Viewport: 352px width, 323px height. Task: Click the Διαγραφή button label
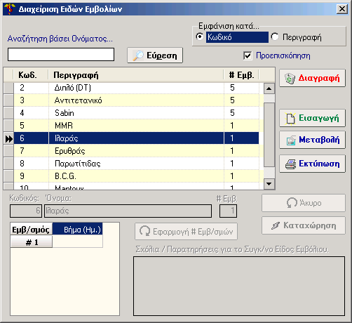tap(319, 78)
